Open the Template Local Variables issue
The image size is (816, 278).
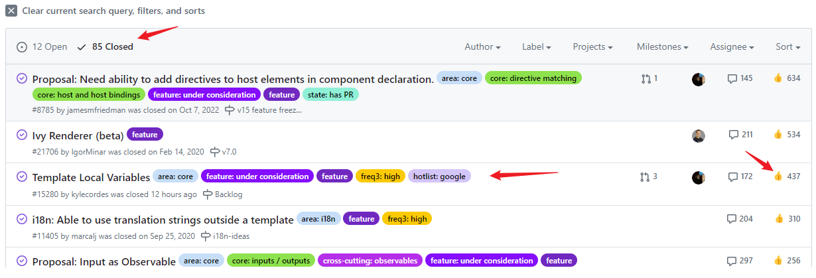pos(91,178)
